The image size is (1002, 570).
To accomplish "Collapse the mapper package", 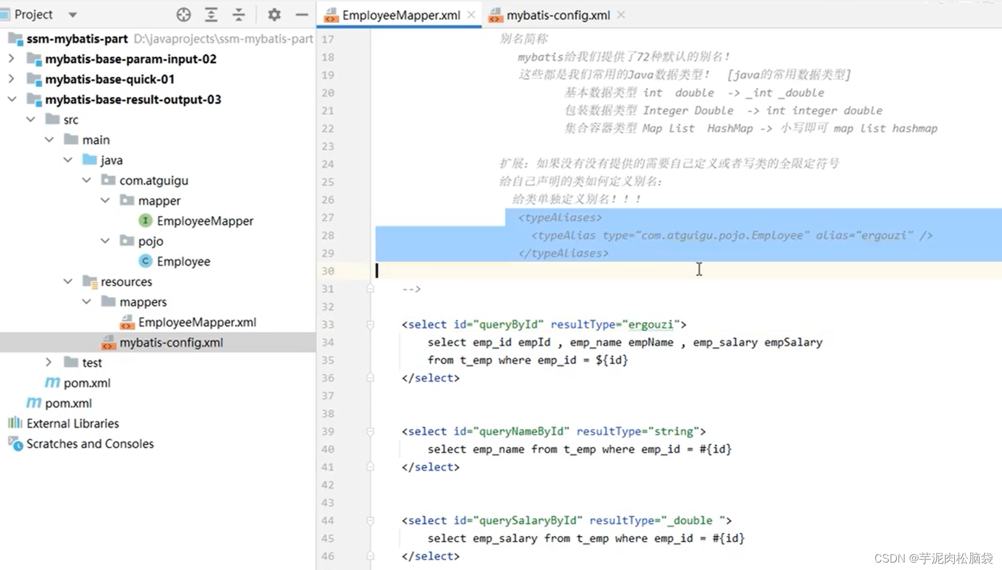I will click(x=105, y=201).
